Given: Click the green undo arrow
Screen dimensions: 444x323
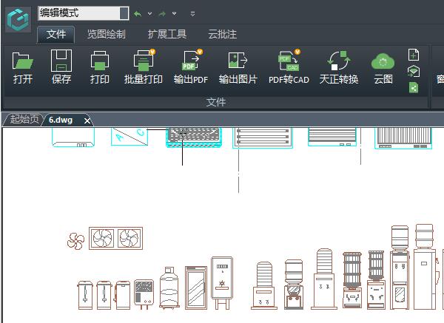Looking at the screenshot, I should coord(138,13).
